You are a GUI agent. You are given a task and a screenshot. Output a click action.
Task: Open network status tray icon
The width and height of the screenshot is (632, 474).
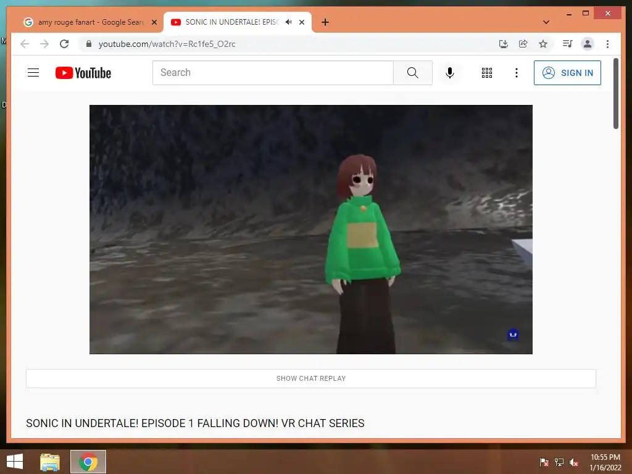tap(559, 462)
